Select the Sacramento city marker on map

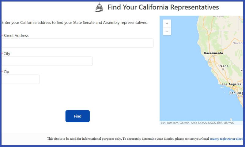pos(213,56)
